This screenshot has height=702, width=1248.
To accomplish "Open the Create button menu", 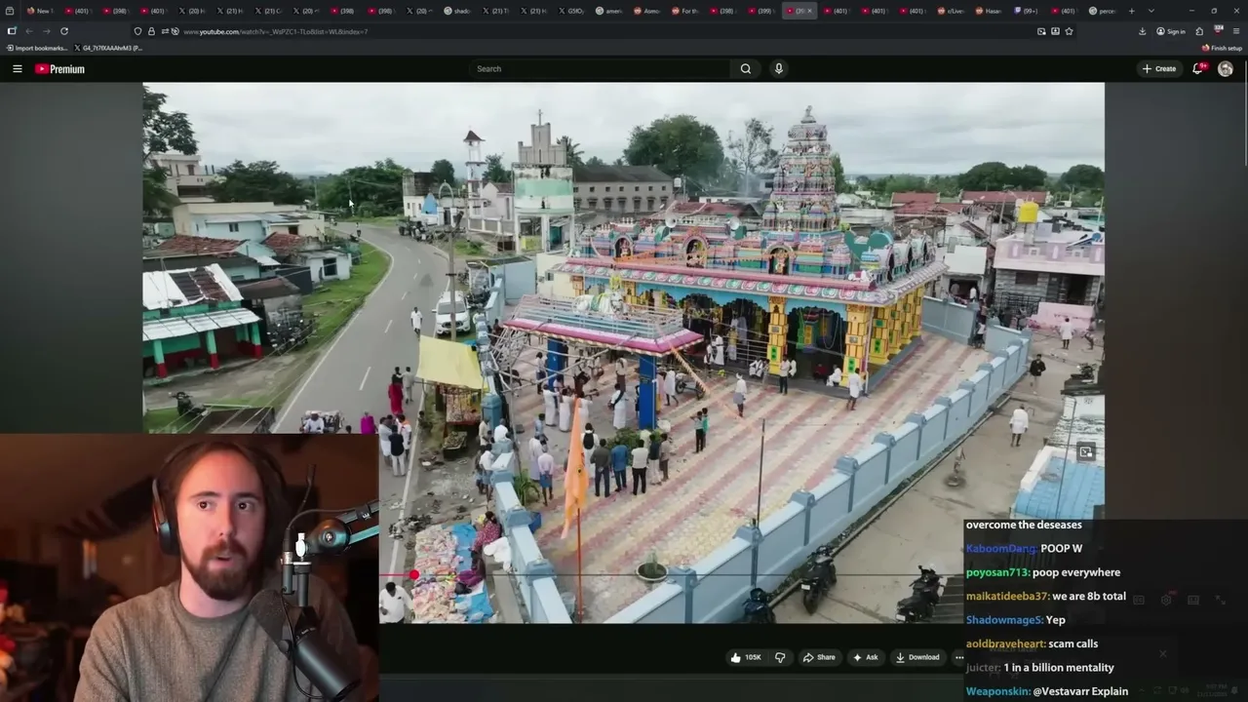I will (1159, 69).
